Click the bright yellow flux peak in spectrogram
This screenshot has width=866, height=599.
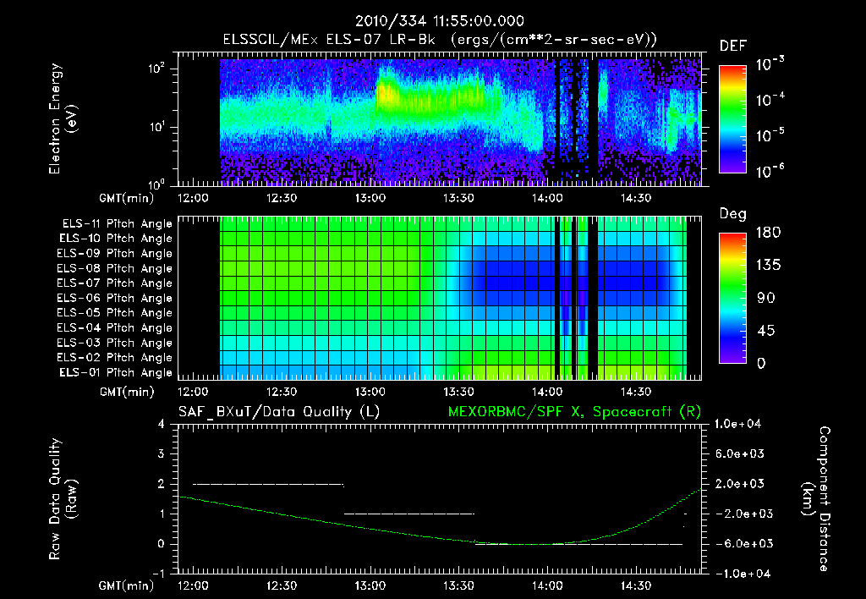[x=386, y=93]
